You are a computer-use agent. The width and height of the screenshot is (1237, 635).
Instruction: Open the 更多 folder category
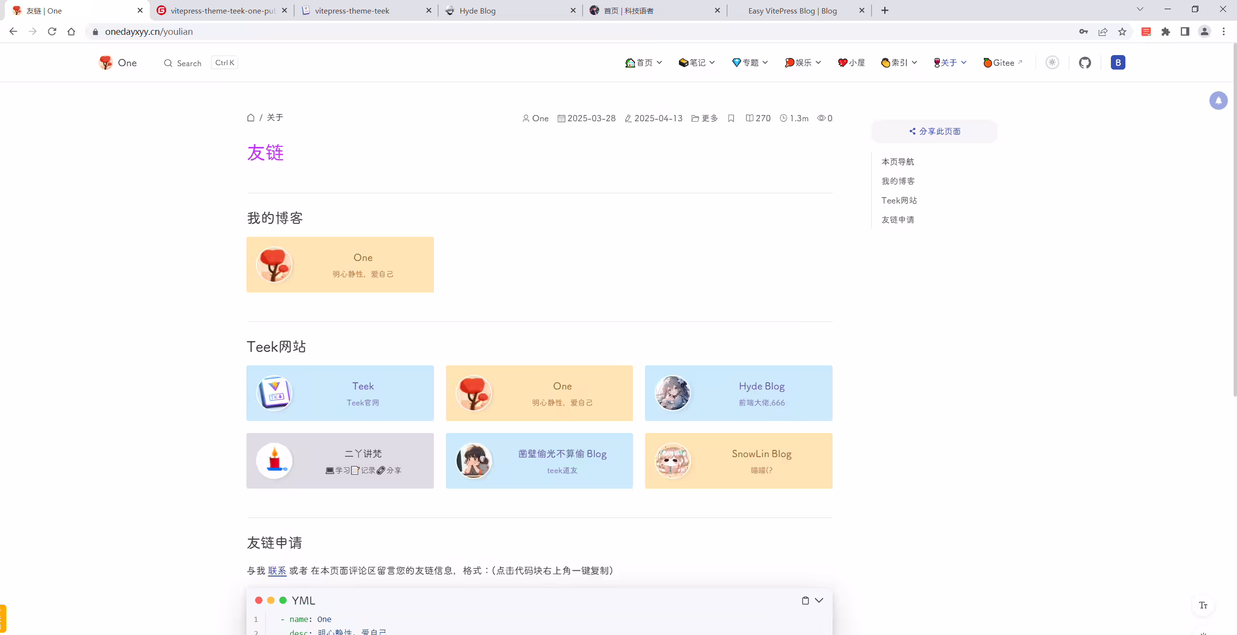click(x=705, y=118)
